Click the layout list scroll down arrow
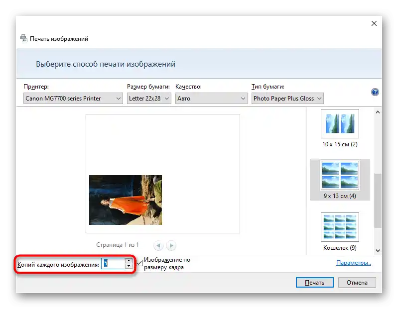Screen dimensions: 398x309 [x=378, y=251]
